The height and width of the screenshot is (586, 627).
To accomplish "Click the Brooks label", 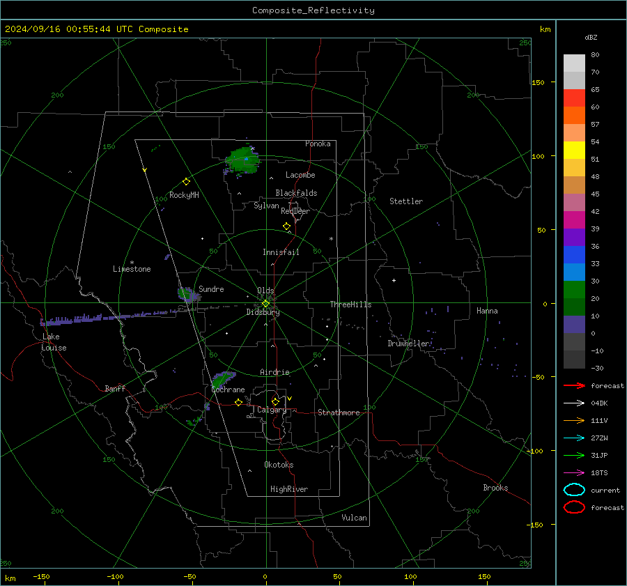I will coord(495,488).
